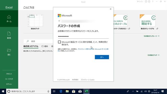Image resolution: width=167 pixels, height=94 pixels.
Task: Choose the blank workbook thumbnail
Action: (35, 20)
